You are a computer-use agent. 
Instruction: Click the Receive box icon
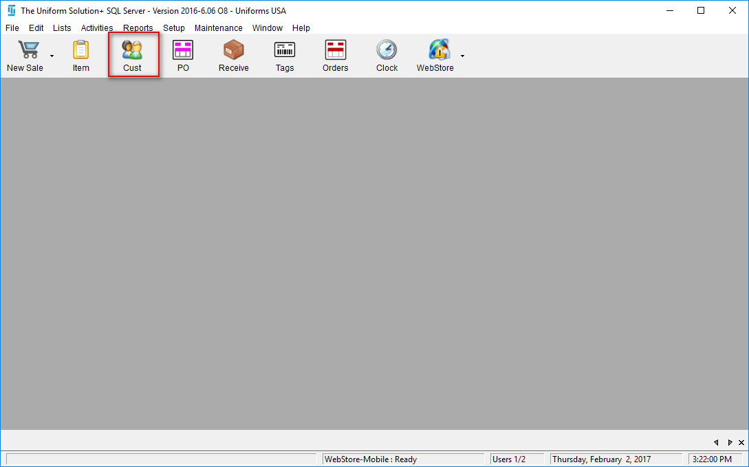click(234, 56)
